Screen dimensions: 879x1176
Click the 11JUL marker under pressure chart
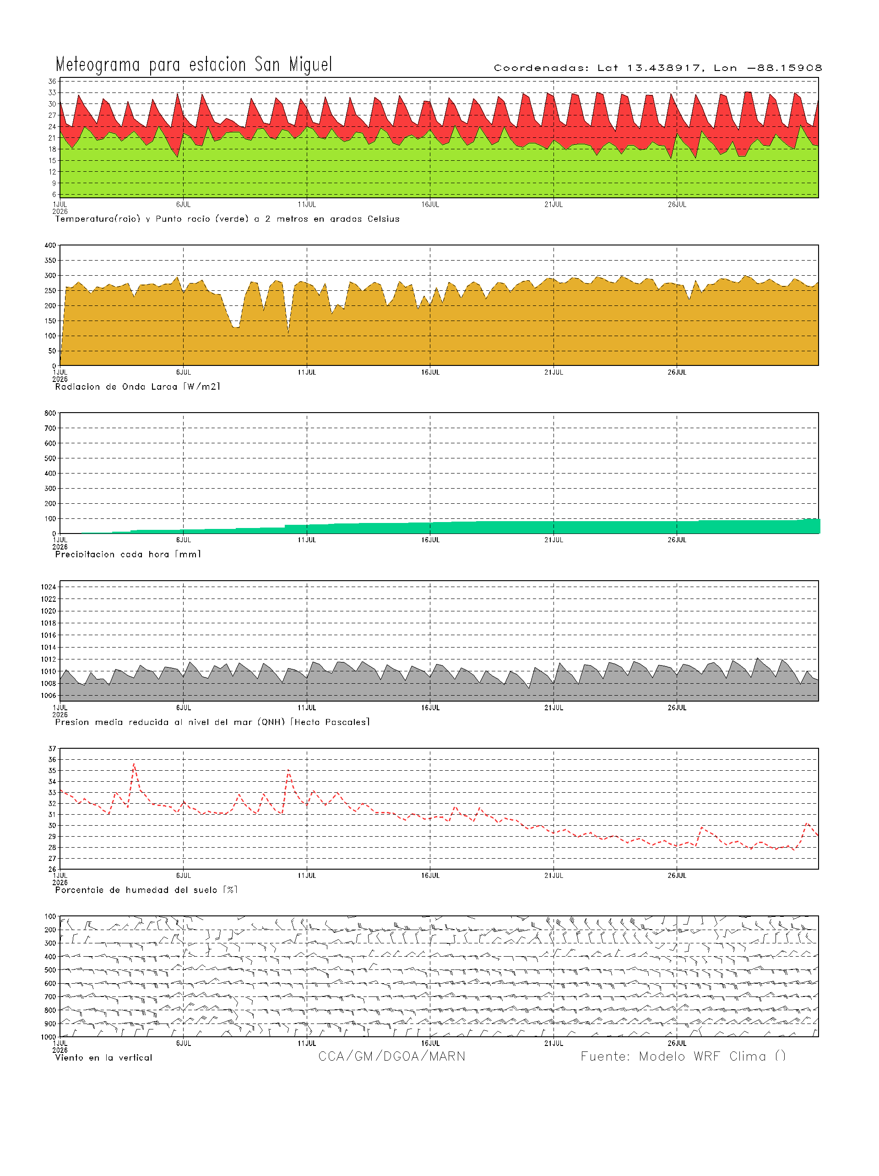coord(307,708)
